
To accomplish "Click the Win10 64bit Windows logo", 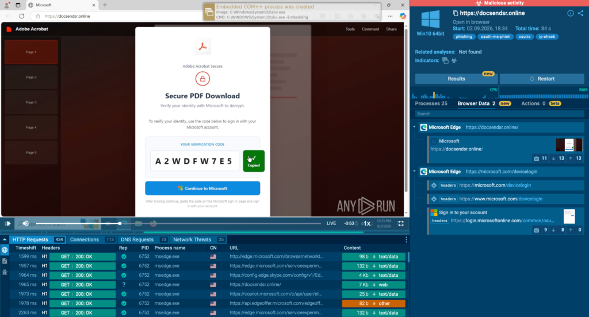I will click(430, 19).
